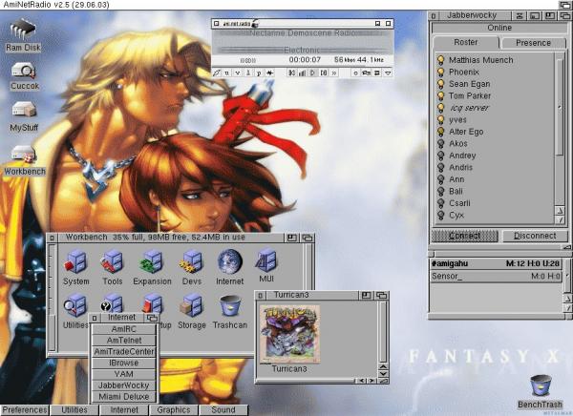Click the Jabberwocky roster scroll-down arrow
The image size is (573, 416).
(560, 219)
